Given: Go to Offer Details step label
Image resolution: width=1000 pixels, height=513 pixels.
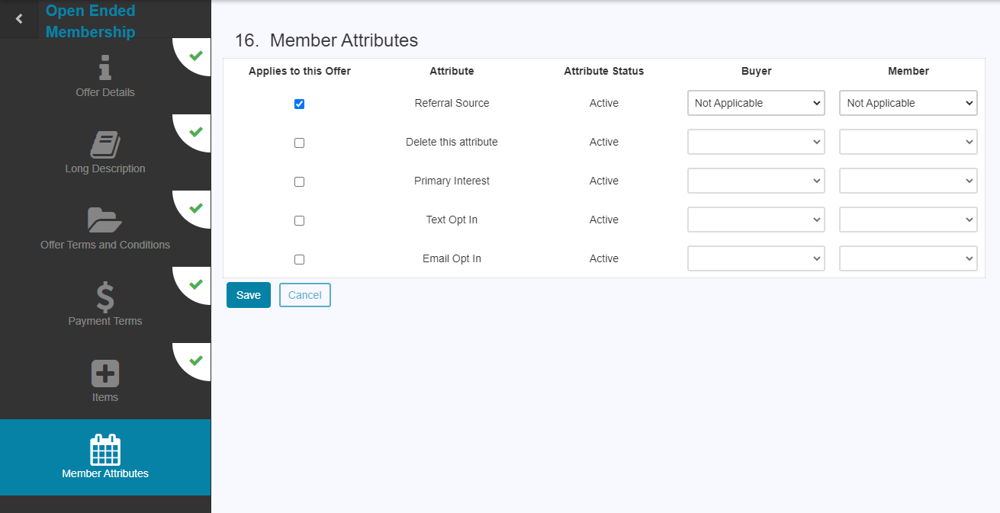Looking at the screenshot, I should [105, 92].
